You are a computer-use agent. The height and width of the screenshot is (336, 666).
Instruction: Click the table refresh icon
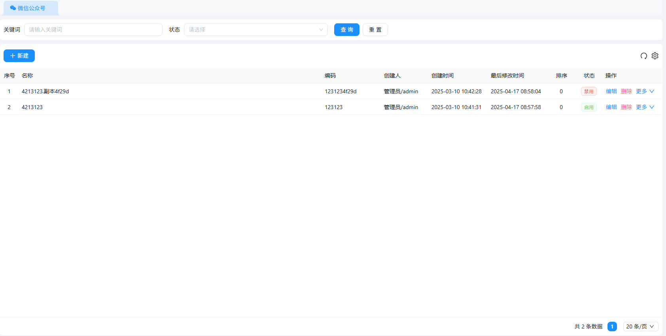[643, 56]
